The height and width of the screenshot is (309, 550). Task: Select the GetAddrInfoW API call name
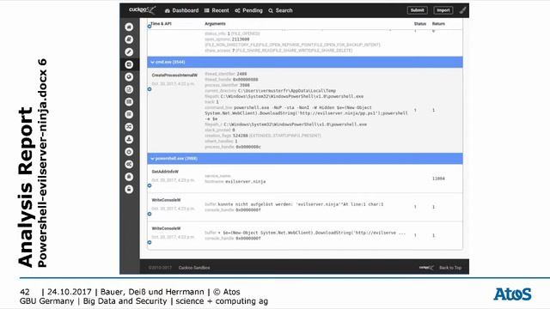165,172
